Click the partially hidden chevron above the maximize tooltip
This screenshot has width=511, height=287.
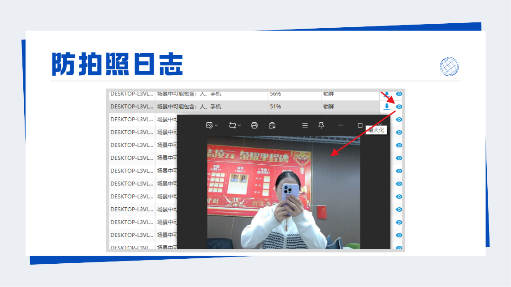tap(380, 124)
